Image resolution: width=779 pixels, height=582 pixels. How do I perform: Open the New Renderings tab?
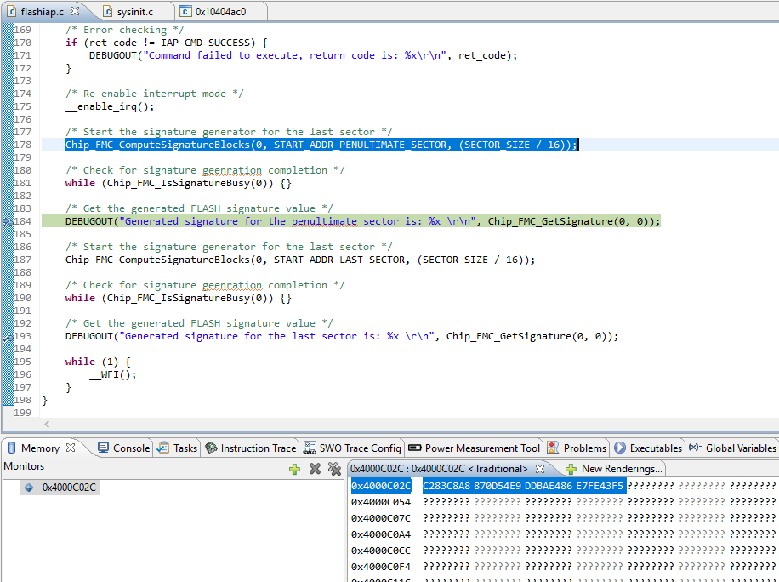(614, 469)
